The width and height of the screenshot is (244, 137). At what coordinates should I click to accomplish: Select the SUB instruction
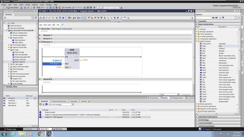(x=204, y=49)
